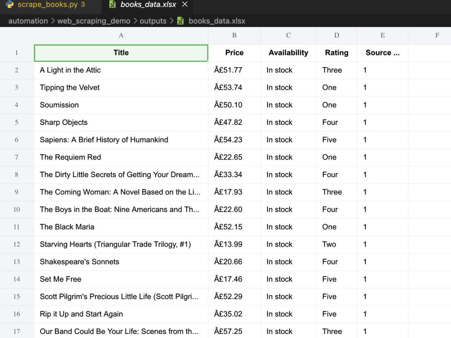Close the books_data.xlsx tab

coord(185,5)
